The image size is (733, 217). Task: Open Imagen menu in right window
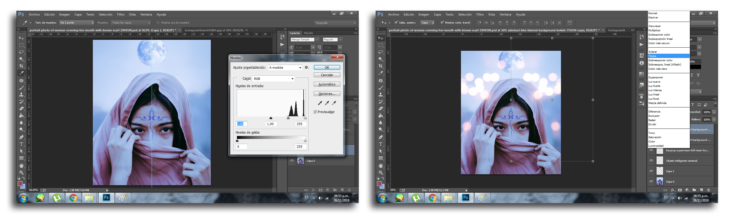tap(423, 14)
